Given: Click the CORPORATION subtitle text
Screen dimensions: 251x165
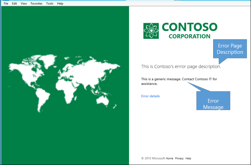Looking at the screenshot, I should coord(189,37).
